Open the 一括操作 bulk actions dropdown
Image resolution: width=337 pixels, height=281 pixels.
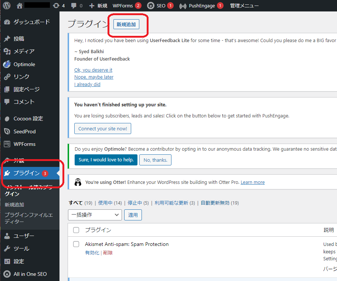[95, 215]
